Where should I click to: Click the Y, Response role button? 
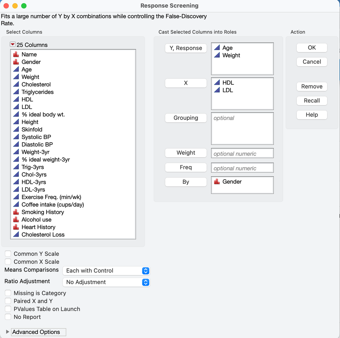(186, 48)
